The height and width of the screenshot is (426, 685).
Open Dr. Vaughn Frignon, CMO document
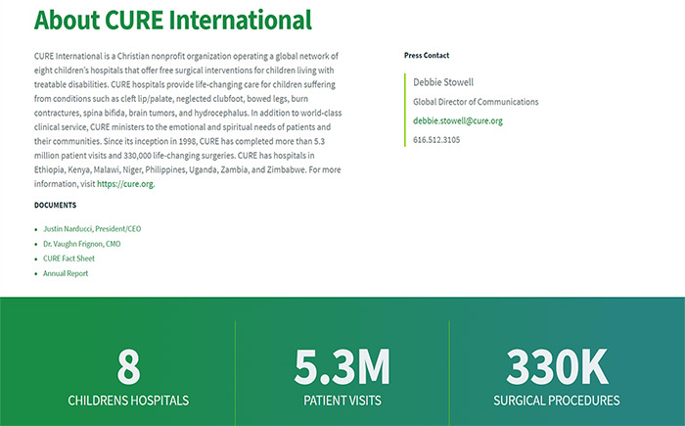[x=81, y=244]
